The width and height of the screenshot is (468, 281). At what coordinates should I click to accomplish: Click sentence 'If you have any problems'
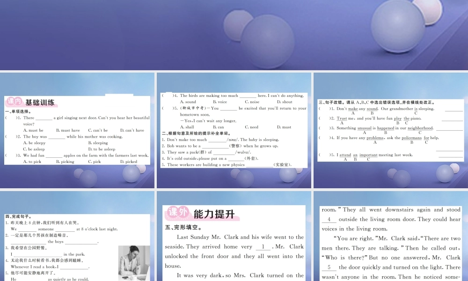[x=388, y=138]
